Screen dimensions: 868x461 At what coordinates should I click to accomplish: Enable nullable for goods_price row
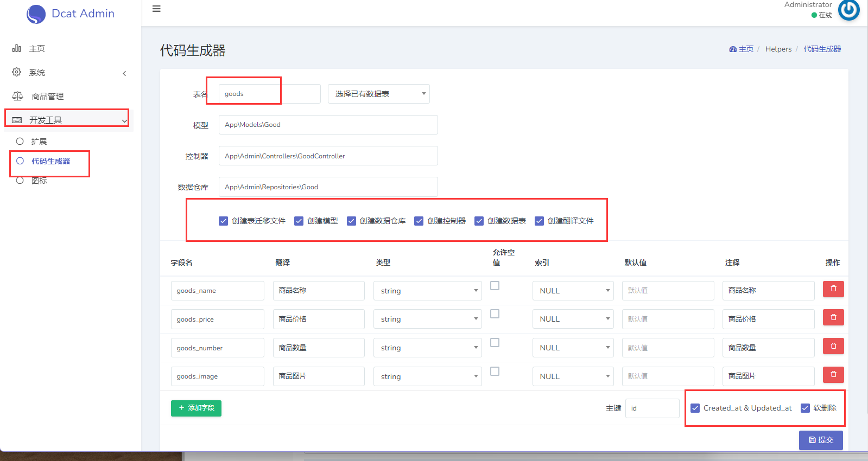tap(495, 313)
